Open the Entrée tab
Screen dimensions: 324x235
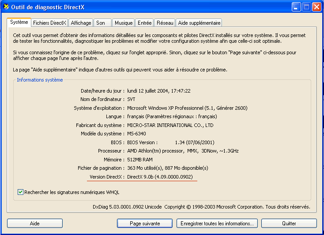pos(145,23)
